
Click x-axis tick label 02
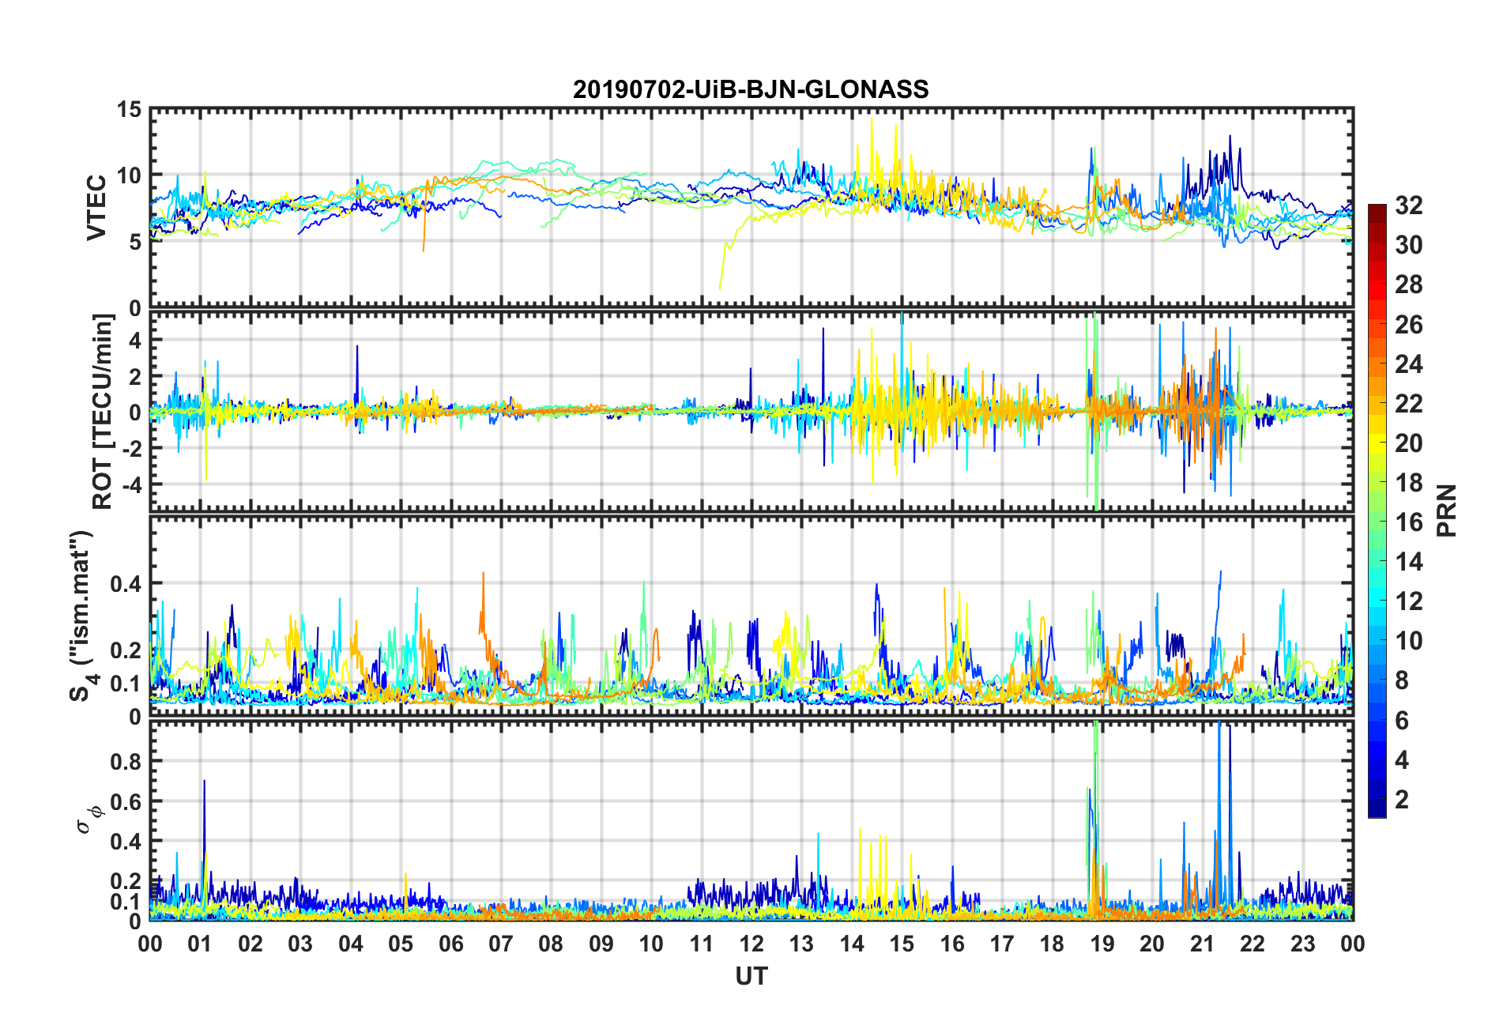click(x=250, y=944)
